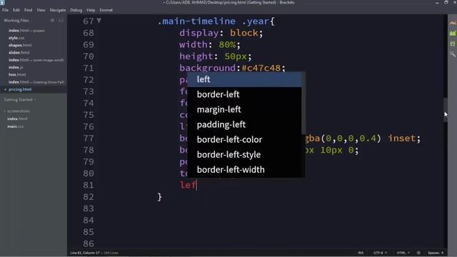The height and width of the screenshot is (257, 457).
Task: Click the tool icon in right toolbar
Action: click(453, 54)
